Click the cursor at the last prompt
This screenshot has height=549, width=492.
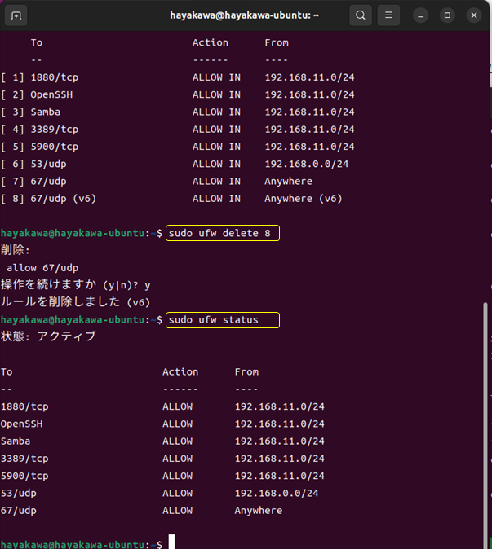pos(171,543)
